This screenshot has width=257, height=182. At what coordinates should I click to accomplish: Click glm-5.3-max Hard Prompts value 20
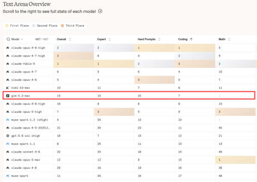[x=140, y=96]
